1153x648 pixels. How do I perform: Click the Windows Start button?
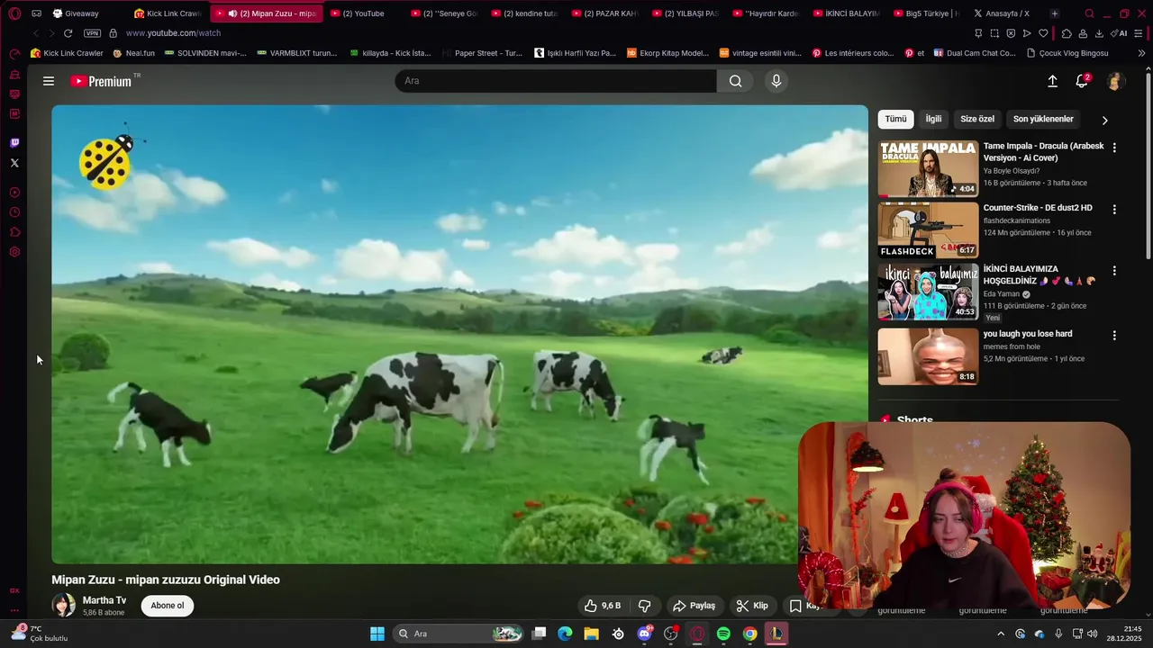377,634
